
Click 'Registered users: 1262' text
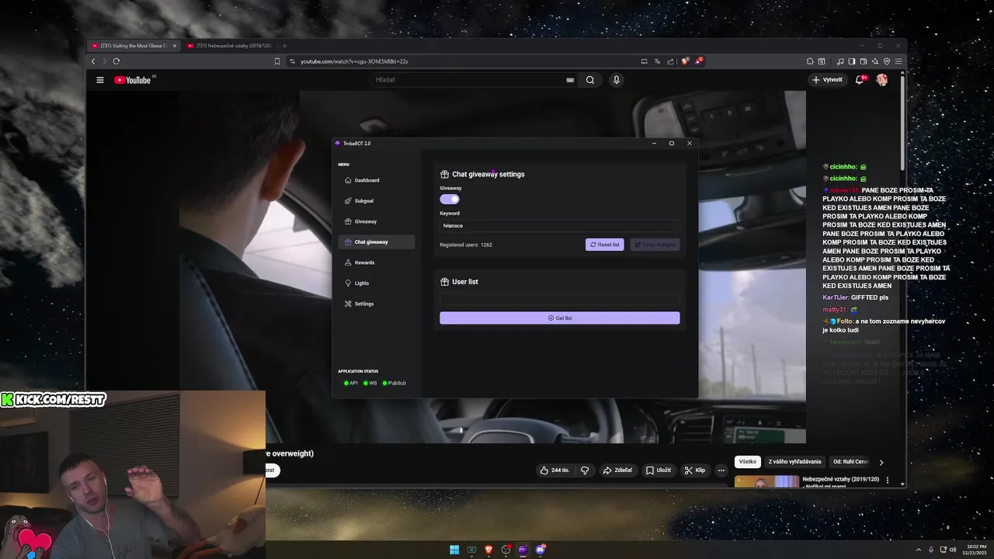(466, 245)
